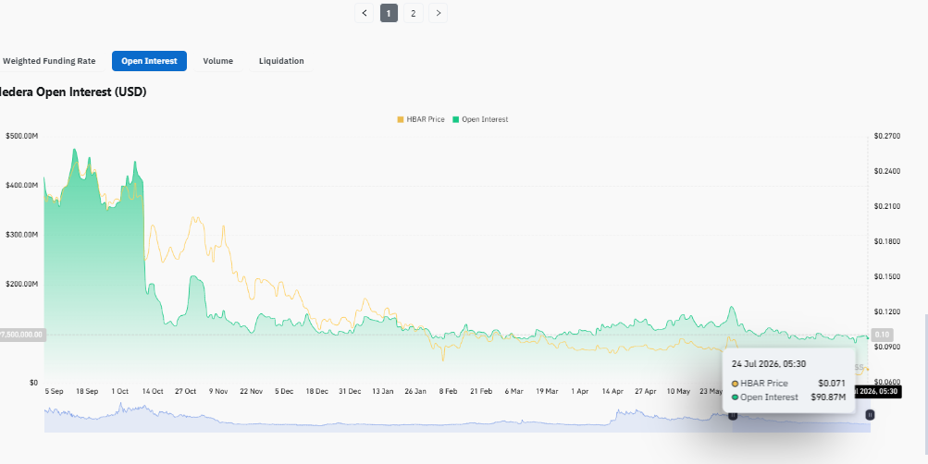Screen dimensions: 928x464
Task: Go to previous page arrow
Action: point(364,13)
